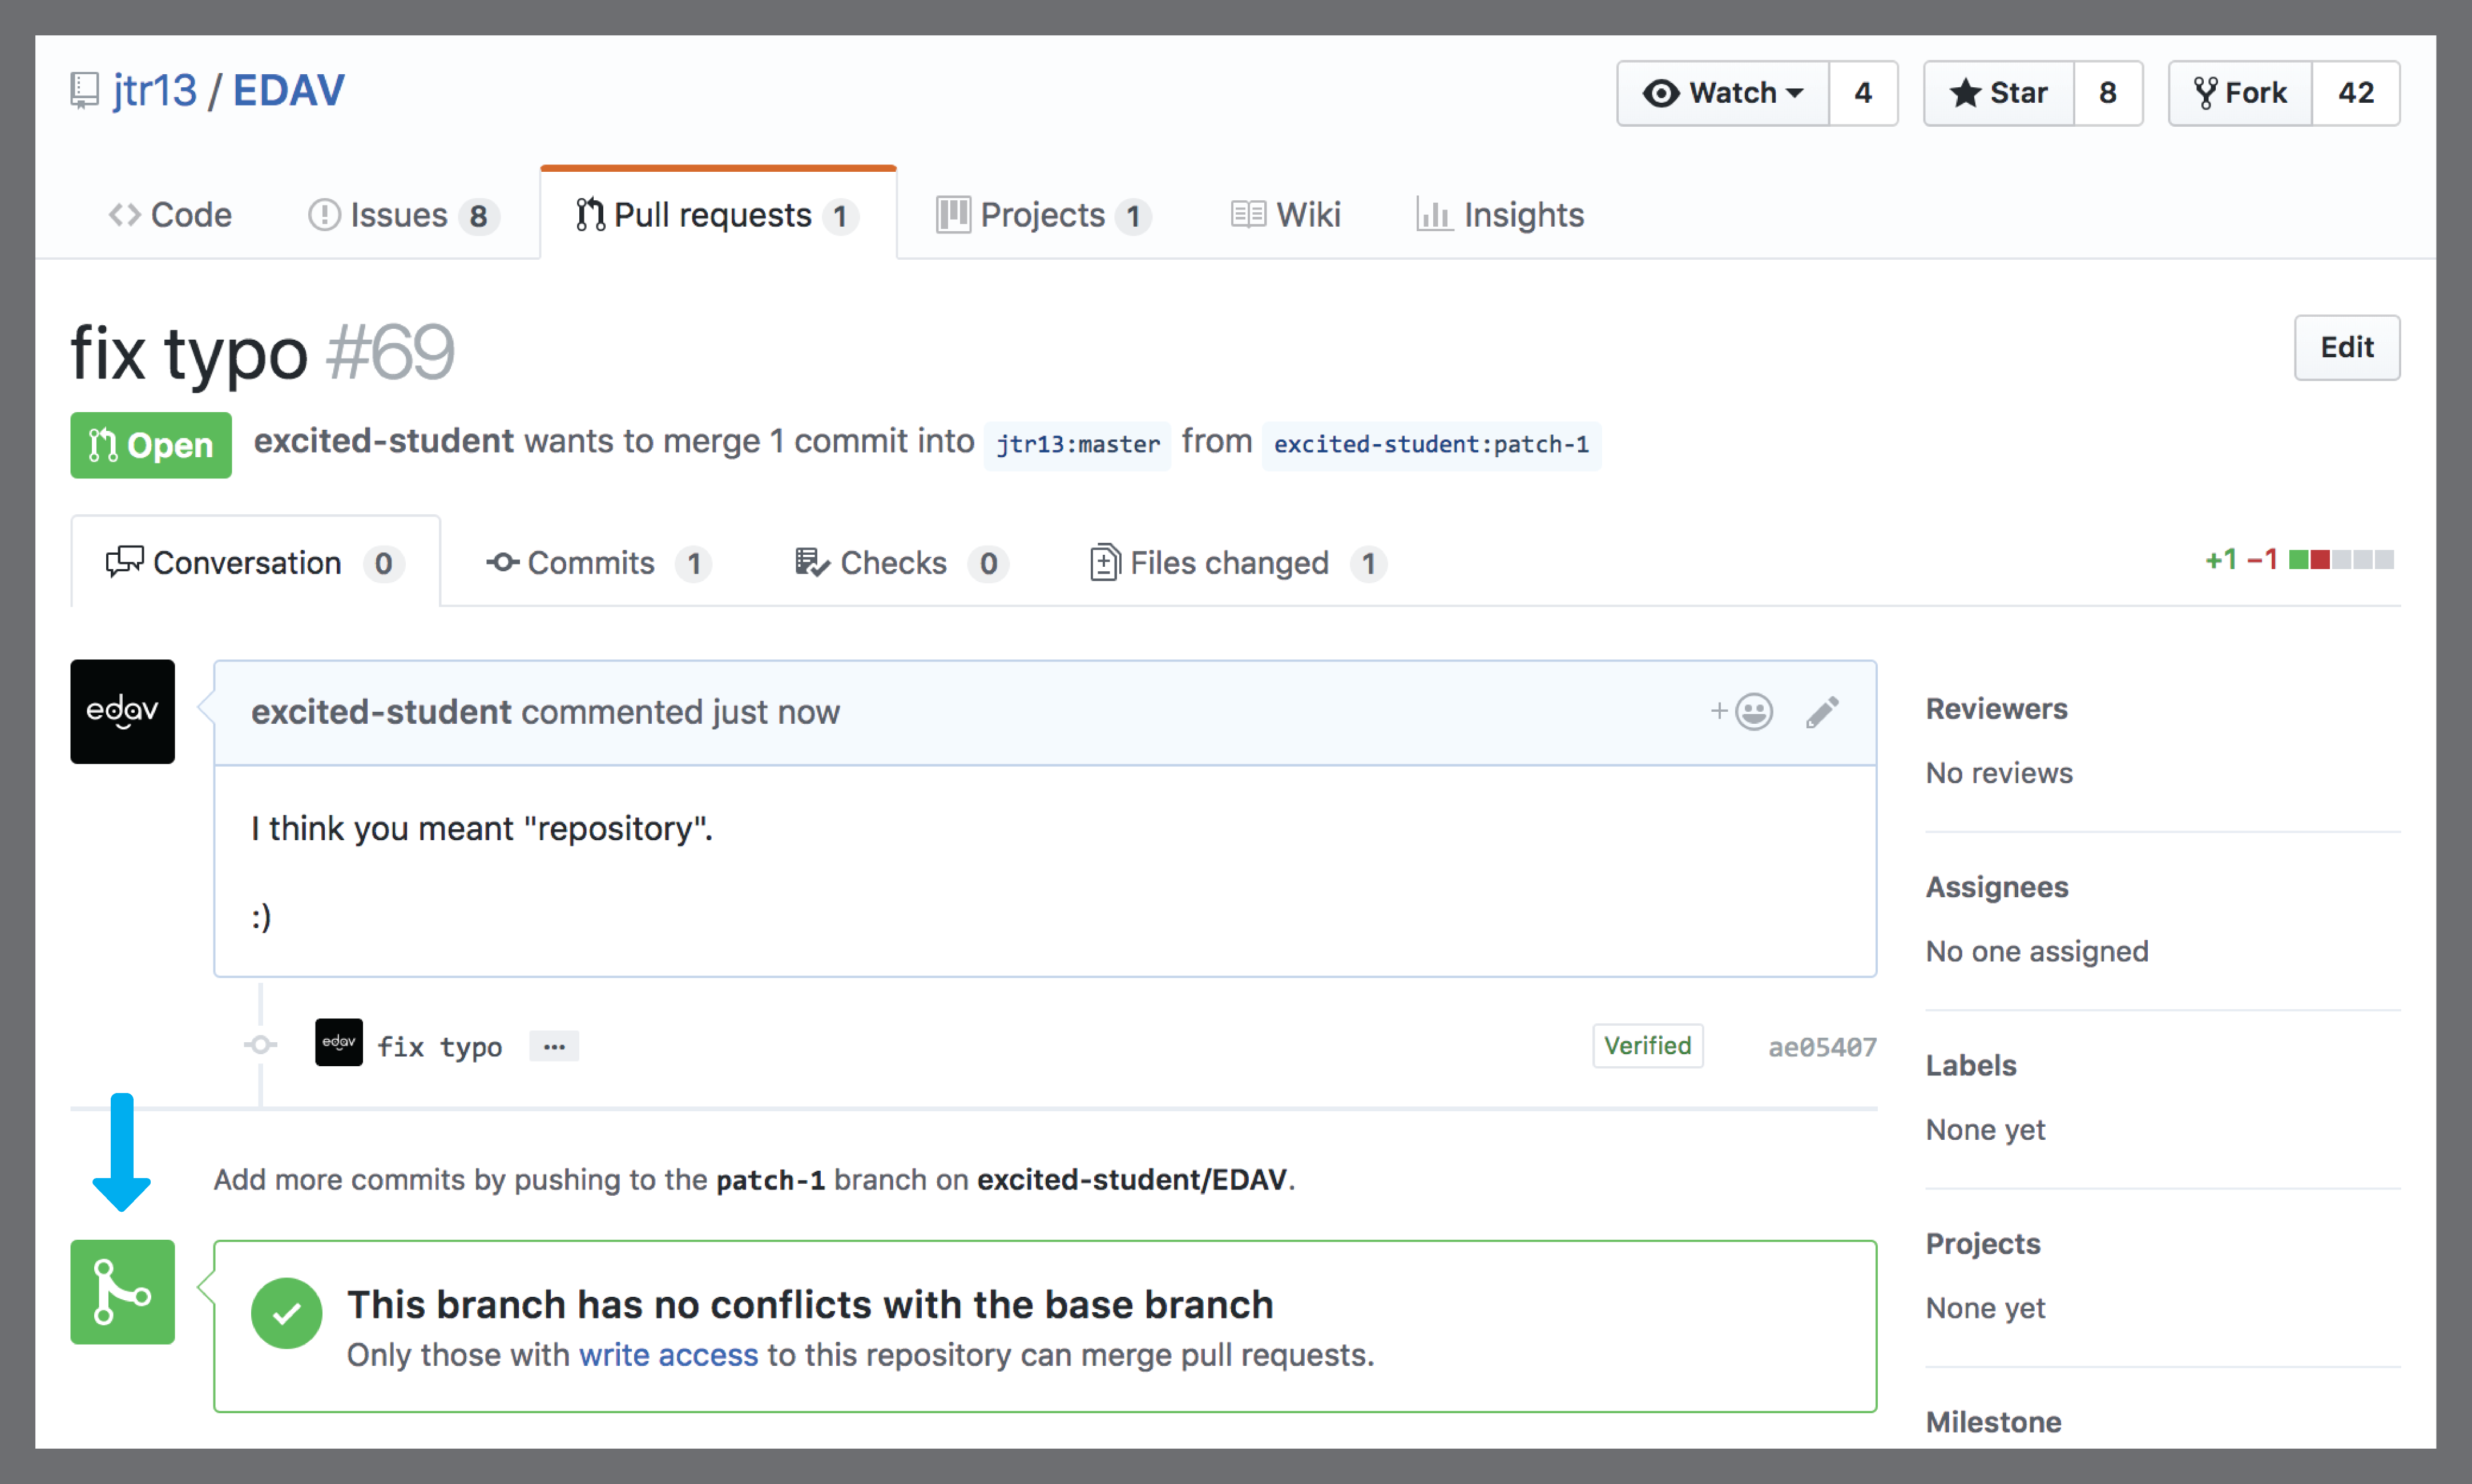Open the Checks tab
This screenshot has width=2472, height=1484.
(x=901, y=563)
